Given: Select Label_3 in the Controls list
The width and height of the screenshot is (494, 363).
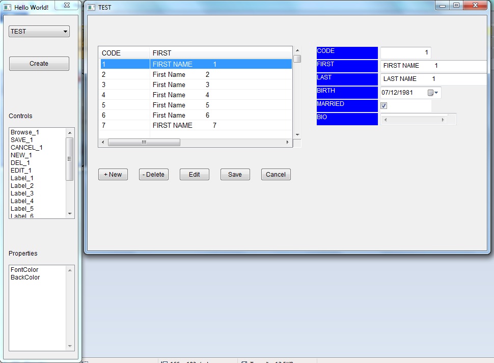Looking at the screenshot, I should click(22, 193).
